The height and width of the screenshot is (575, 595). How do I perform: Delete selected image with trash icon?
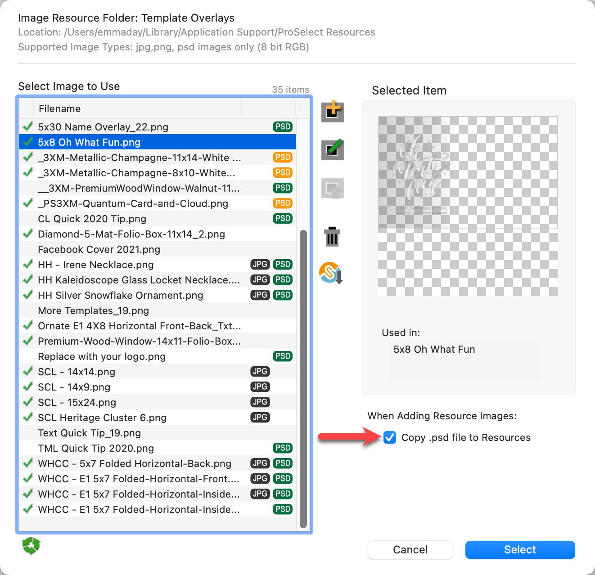pyautogui.click(x=332, y=237)
